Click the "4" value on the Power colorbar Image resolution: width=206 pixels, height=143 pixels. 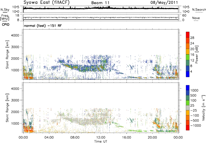[x=191, y=72]
